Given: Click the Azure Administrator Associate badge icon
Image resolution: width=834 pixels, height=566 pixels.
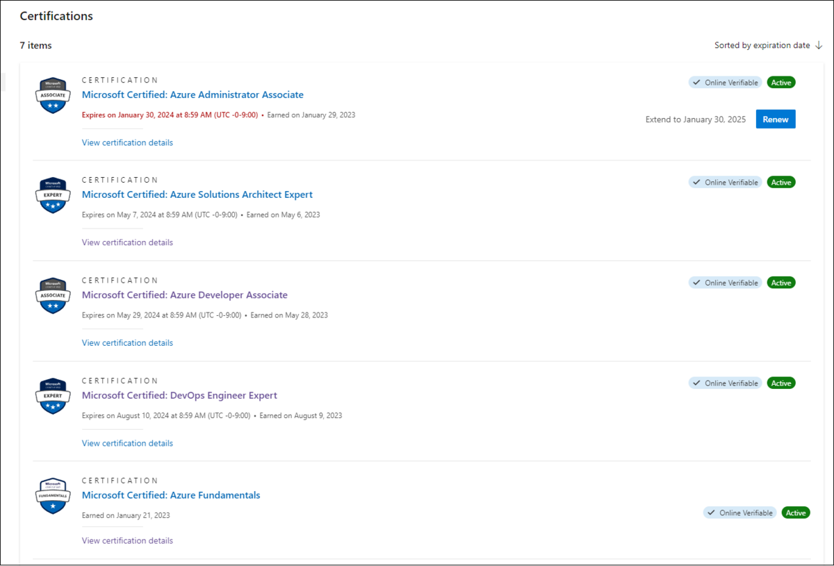Looking at the screenshot, I should (x=53, y=96).
